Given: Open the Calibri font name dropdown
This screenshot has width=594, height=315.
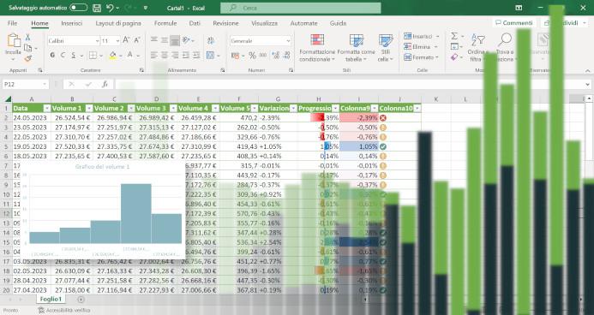Looking at the screenshot, I should point(98,40).
